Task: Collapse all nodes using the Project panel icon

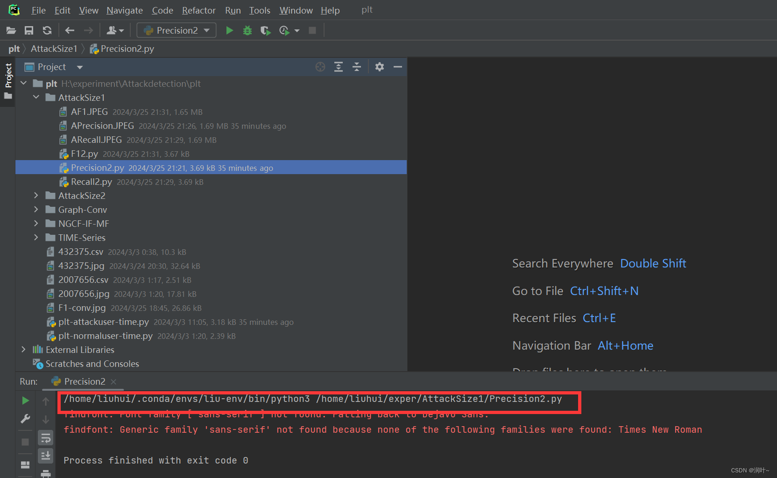Action: (357, 67)
